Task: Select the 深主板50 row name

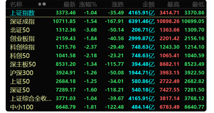Action: 23,64
